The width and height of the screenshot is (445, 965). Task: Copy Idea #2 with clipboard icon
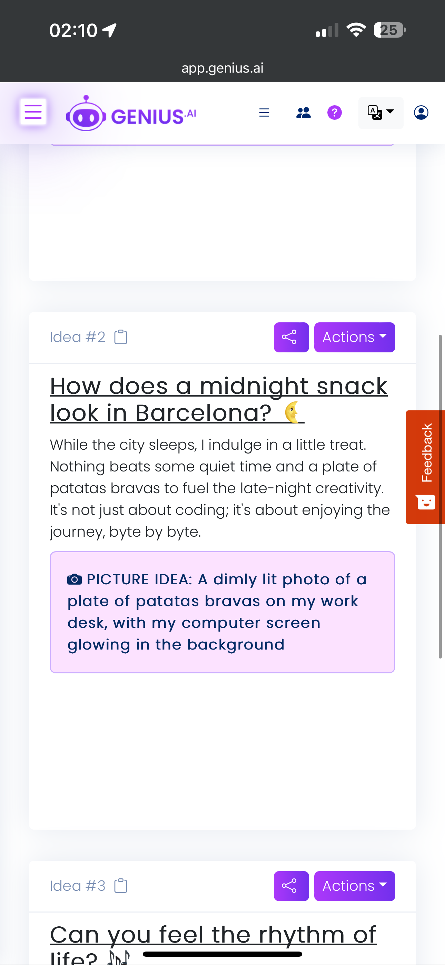pos(121,337)
